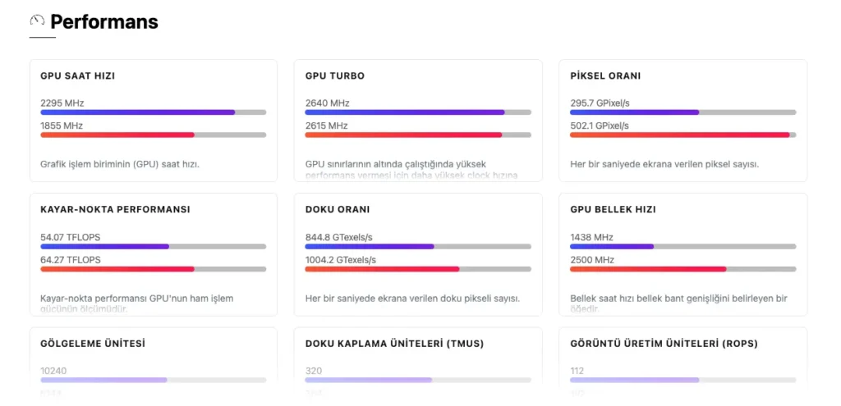Click the purple 2295 MHz clock bar

click(x=137, y=112)
